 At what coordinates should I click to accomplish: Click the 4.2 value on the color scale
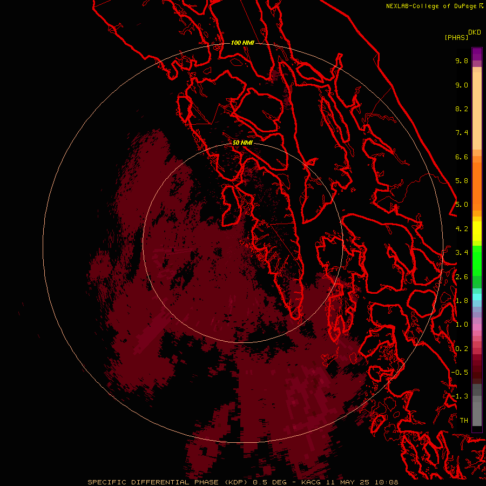point(462,229)
